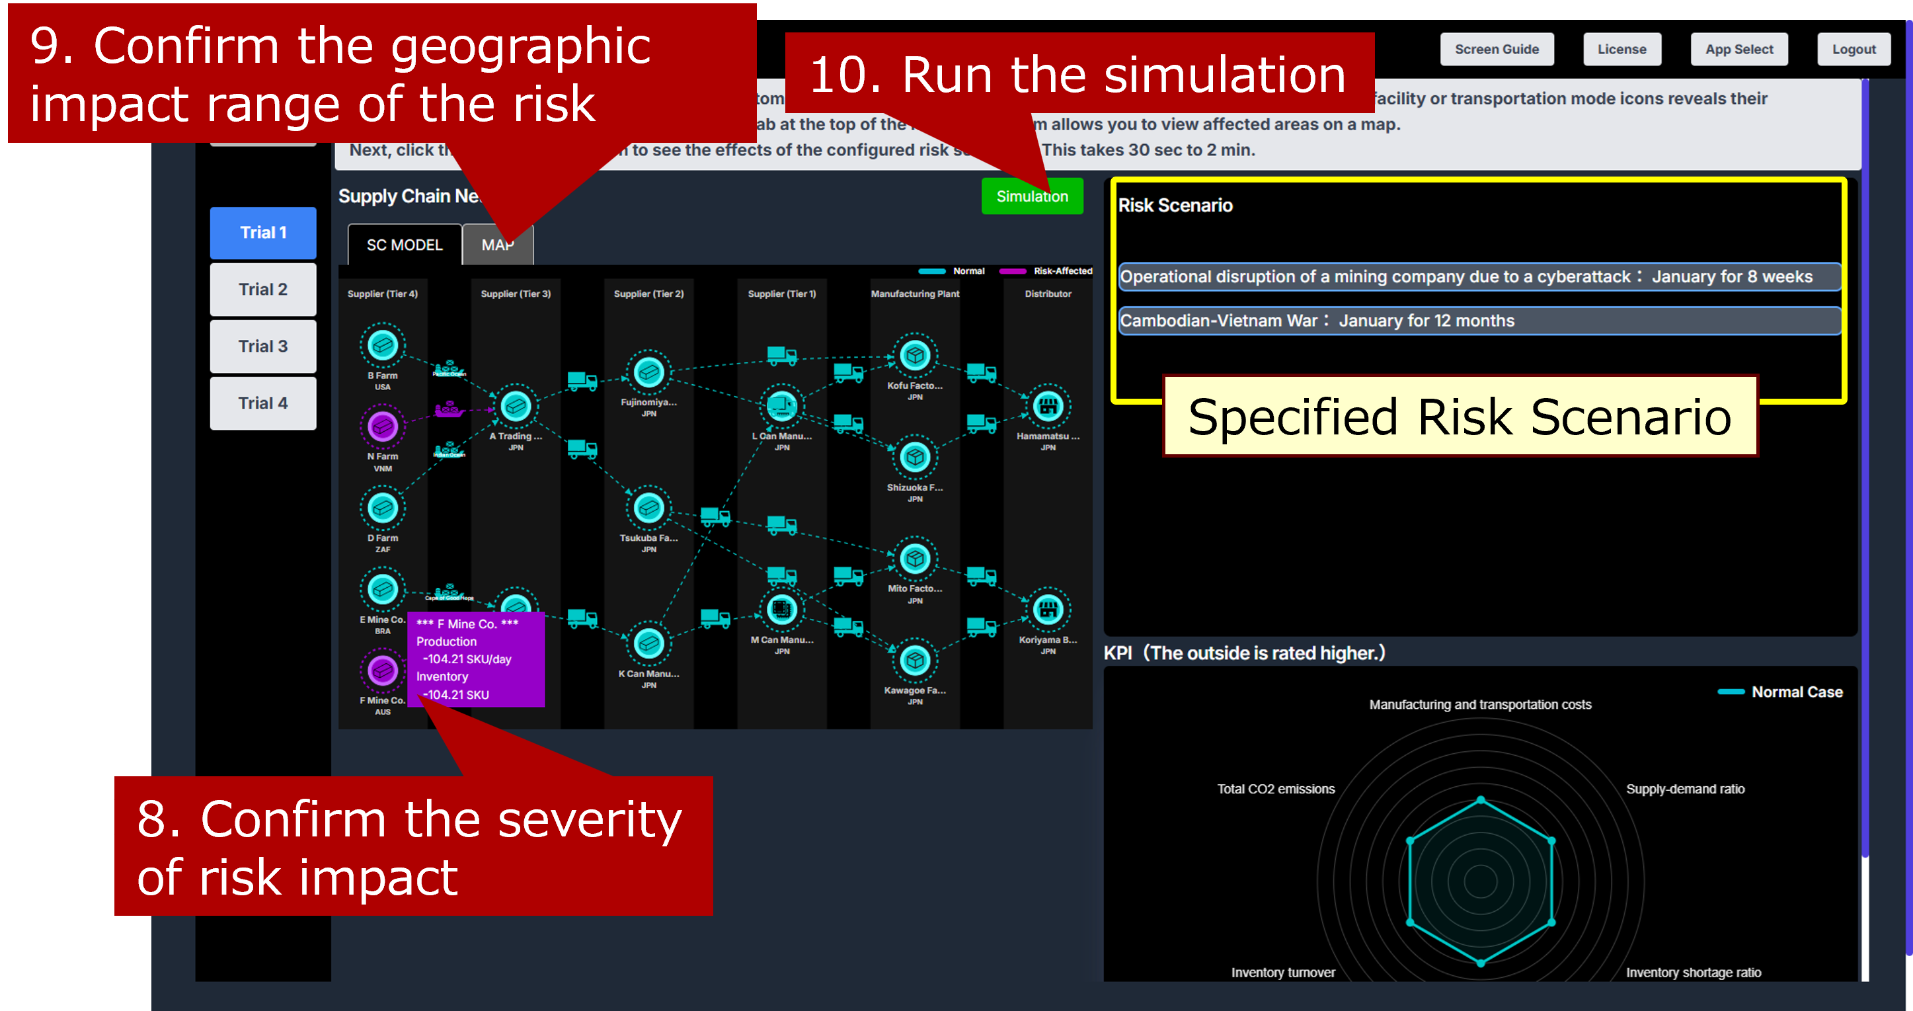Select Trial 2 in the sidebar
1913x1011 pixels.
point(263,289)
